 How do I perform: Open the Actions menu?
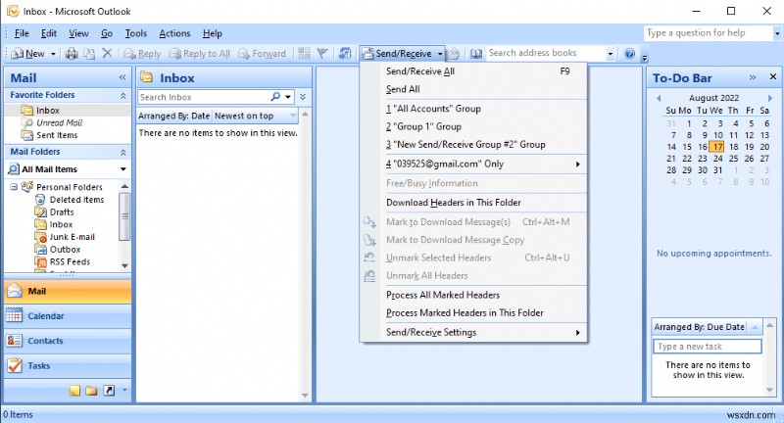[x=174, y=33]
